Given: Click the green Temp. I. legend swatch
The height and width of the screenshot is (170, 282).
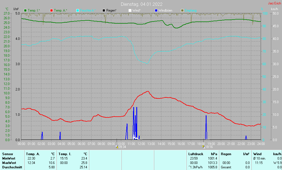Looking at the screenshot, I should tap(26, 10).
